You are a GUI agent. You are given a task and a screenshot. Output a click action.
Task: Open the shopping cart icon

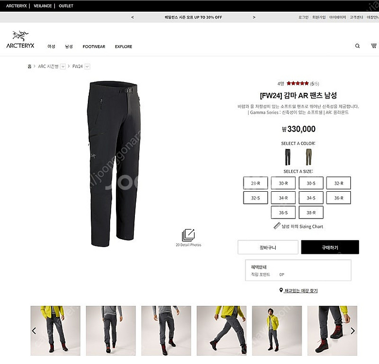coord(374,46)
